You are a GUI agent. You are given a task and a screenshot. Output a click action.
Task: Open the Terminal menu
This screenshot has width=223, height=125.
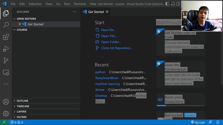(79, 4)
